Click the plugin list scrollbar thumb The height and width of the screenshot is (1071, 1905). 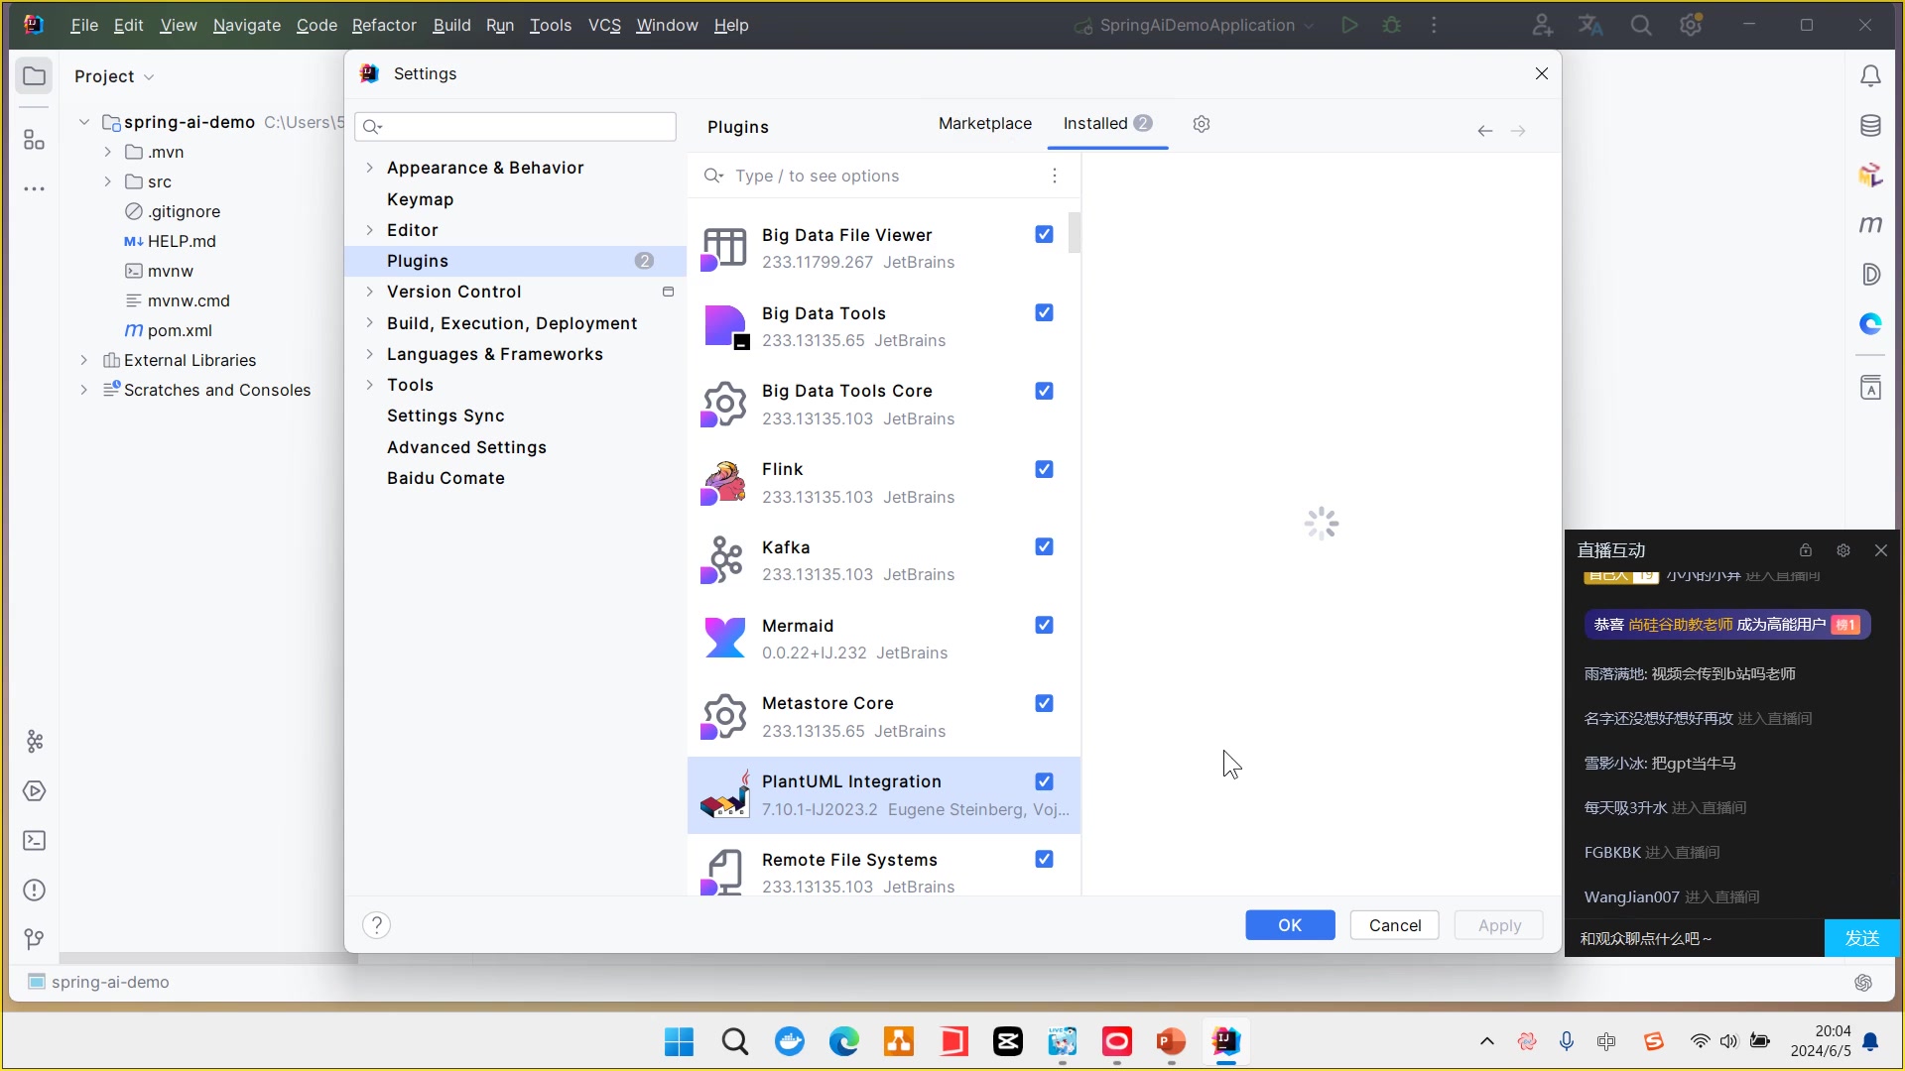pyautogui.click(x=1074, y=233)
